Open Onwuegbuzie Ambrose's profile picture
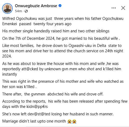This screenshot has width=129, height=127. (x=7, y=8)
